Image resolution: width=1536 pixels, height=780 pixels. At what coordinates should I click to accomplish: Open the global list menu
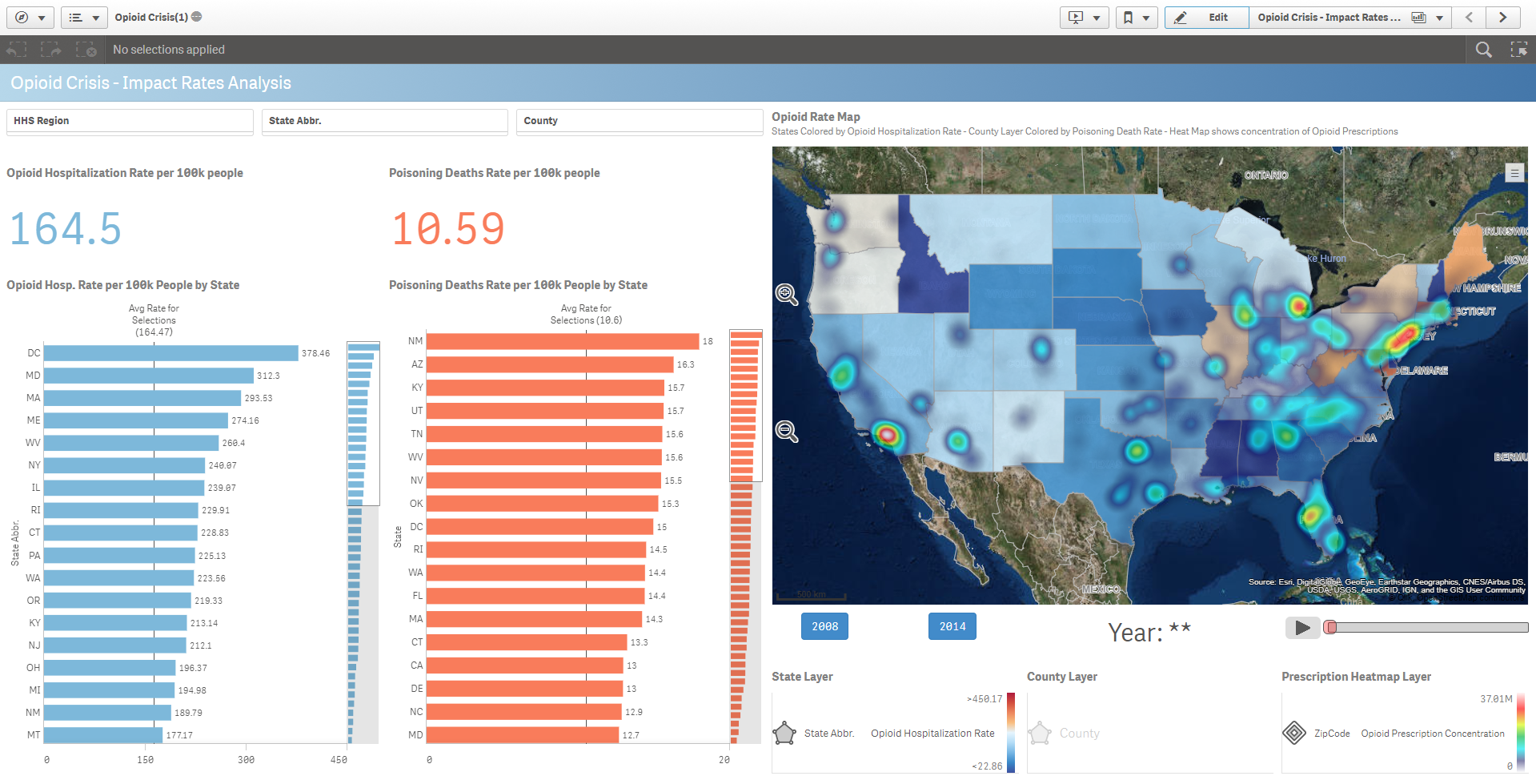click(84, 17)
